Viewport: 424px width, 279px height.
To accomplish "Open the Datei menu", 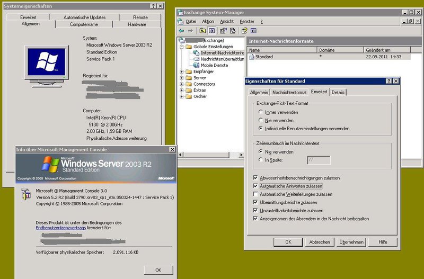I will pos(191,21).
